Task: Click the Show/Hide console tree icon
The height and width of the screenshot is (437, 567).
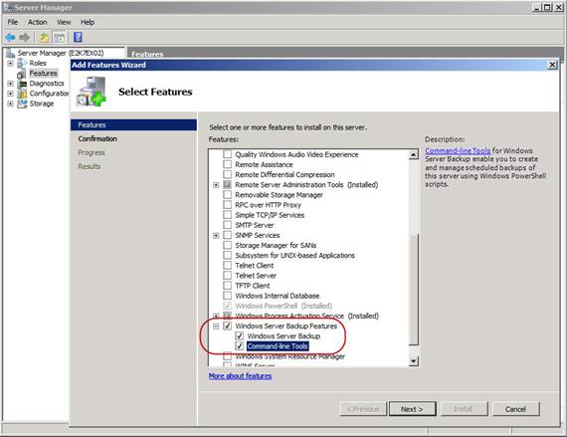Action: pyautogui.click(x=60, y=37)
